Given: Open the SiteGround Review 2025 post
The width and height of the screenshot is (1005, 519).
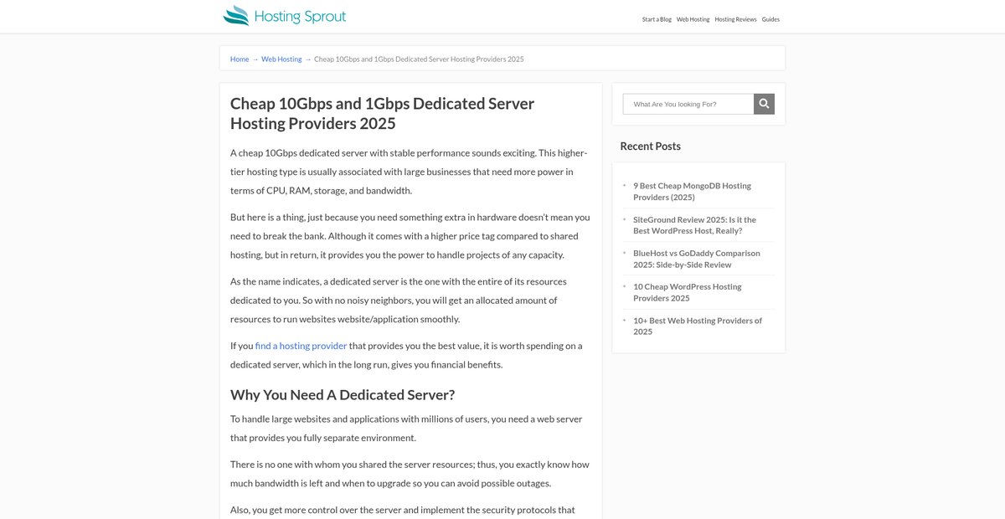Looking at the screenshot, I should pos(694,225).
